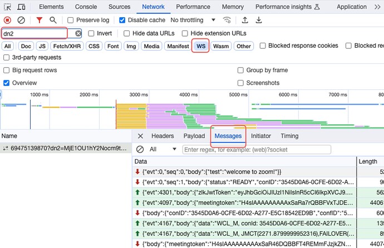Filter by All request types

[x=8, y=46]
